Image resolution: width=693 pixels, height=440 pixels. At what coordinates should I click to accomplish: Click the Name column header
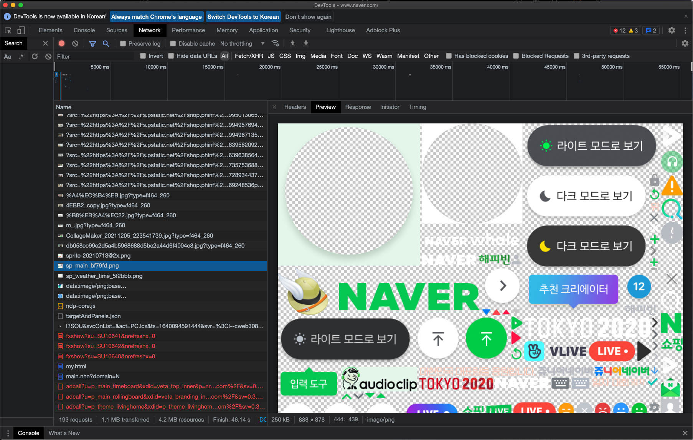click(160, 107)
